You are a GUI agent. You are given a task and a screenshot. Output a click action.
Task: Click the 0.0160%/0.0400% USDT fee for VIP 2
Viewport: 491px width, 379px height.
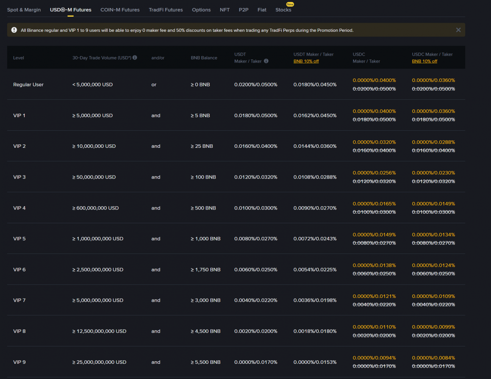coord(256,146)
